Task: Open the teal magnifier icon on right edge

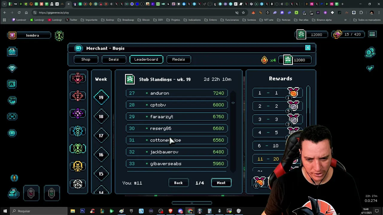Action: [370, 53]
